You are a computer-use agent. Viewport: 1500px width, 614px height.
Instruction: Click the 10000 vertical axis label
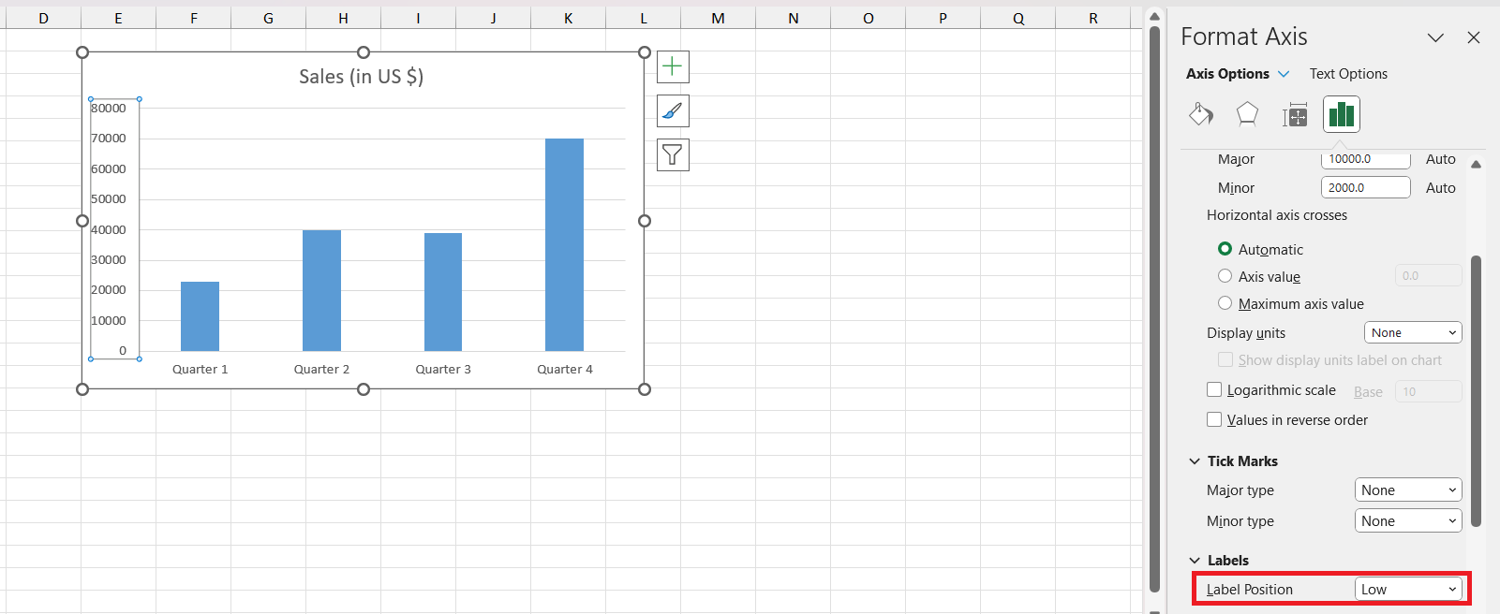coord(109,321)
